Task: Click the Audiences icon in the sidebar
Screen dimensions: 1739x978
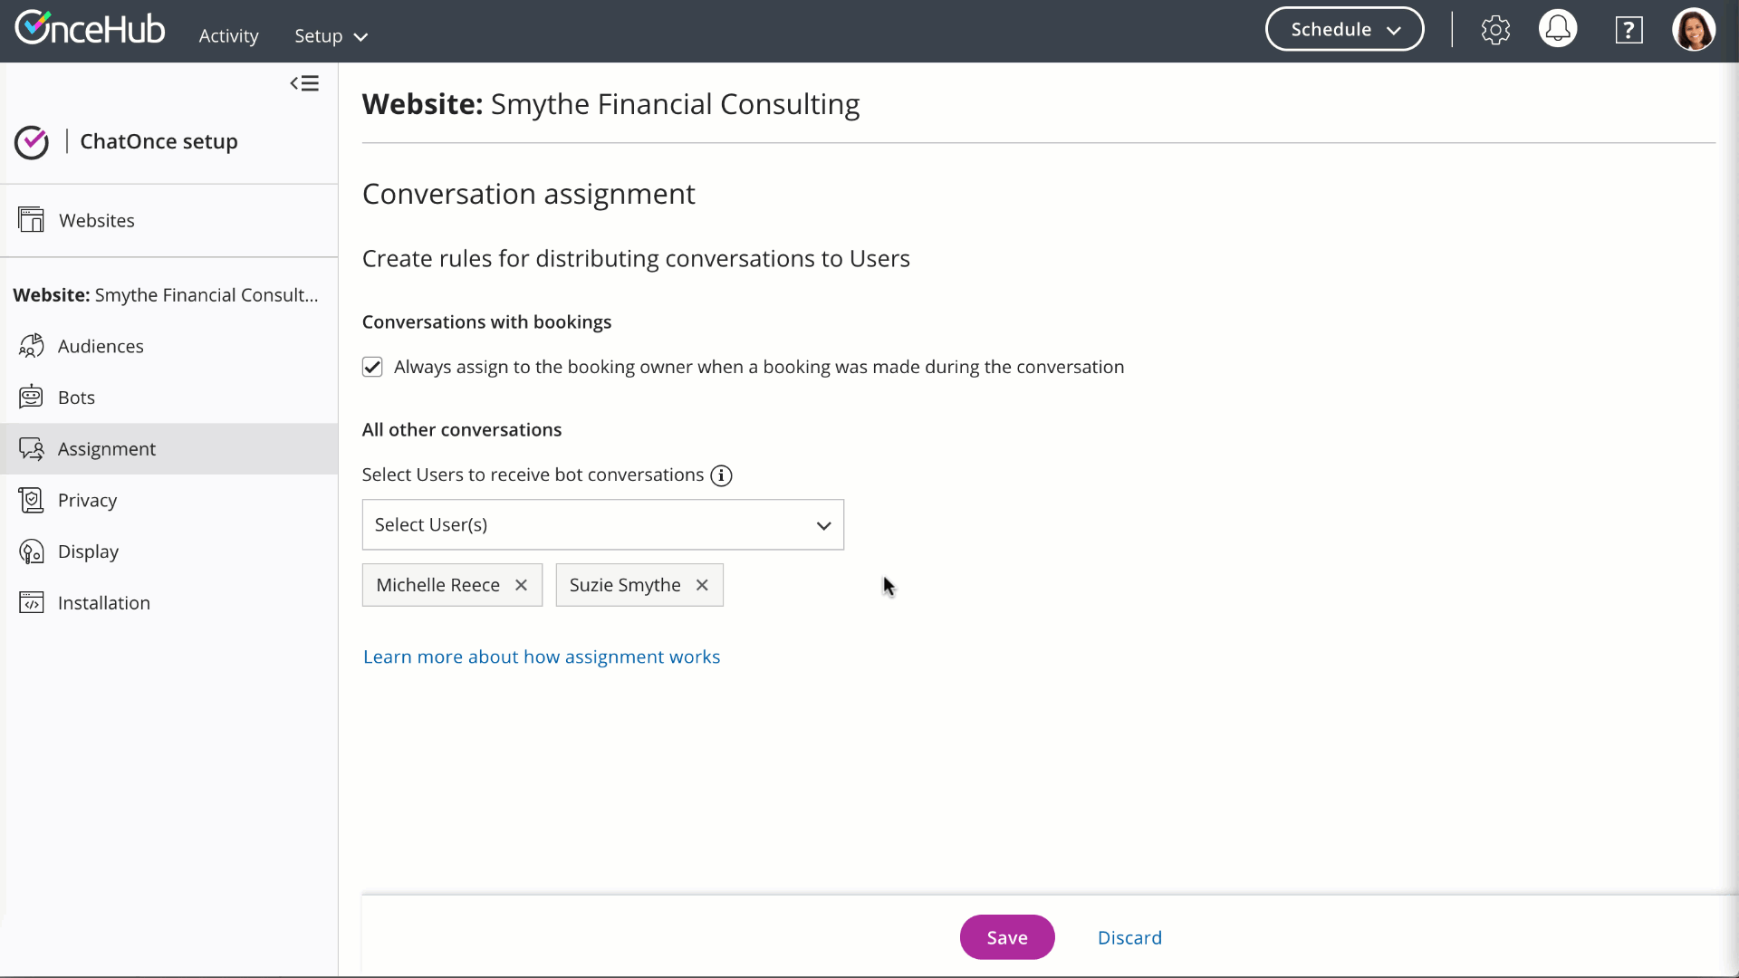Action: click(x=31, y=346)
